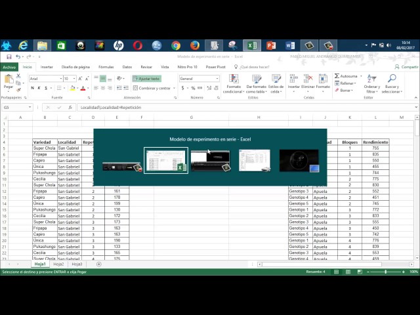The height and width of the screenshot is (315, 420).
Task: Click the insert function fx icon
Action: [70, 108]
